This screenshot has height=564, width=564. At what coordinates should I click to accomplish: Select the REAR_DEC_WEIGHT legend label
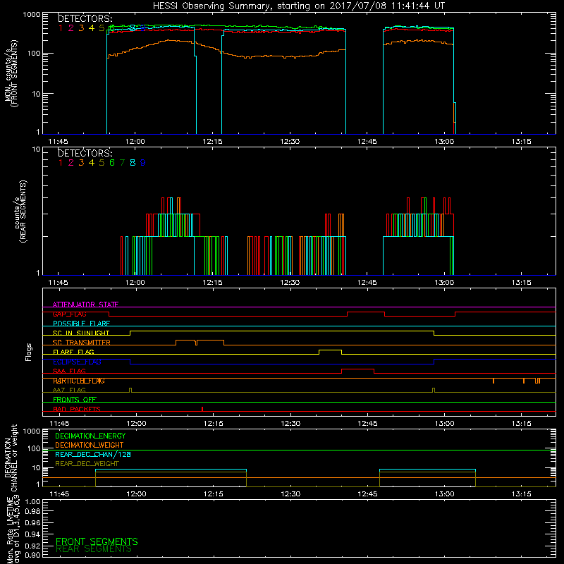point(87,464)
